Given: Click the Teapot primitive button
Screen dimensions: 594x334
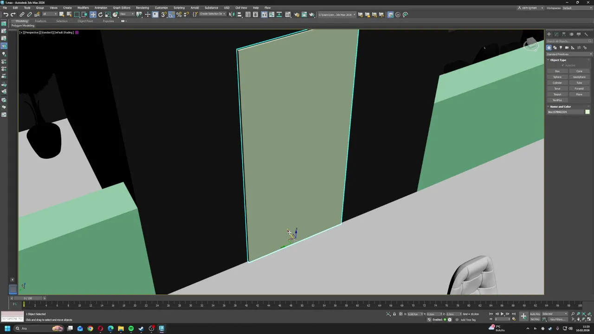Looking at the screenshot, I should [557, 95].
